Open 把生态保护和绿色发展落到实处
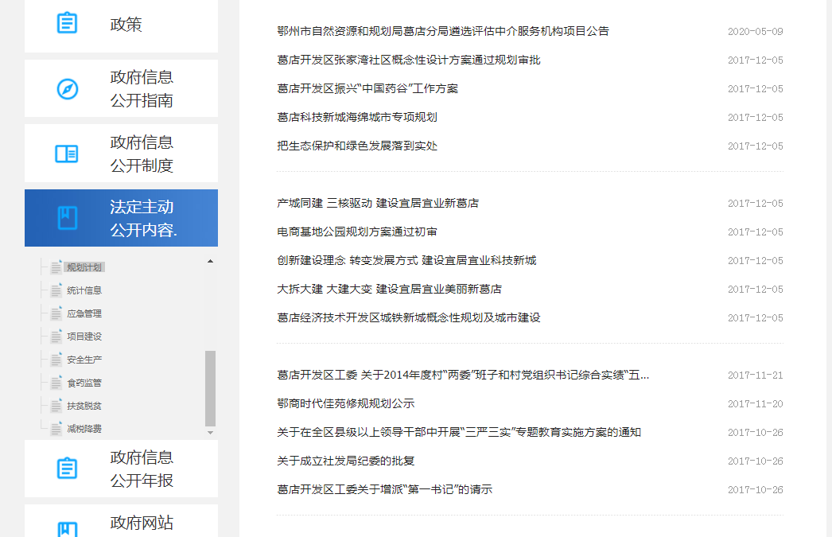Image resolution: width=832 pixels, height=537 pixels. click(x=357, y=146)
